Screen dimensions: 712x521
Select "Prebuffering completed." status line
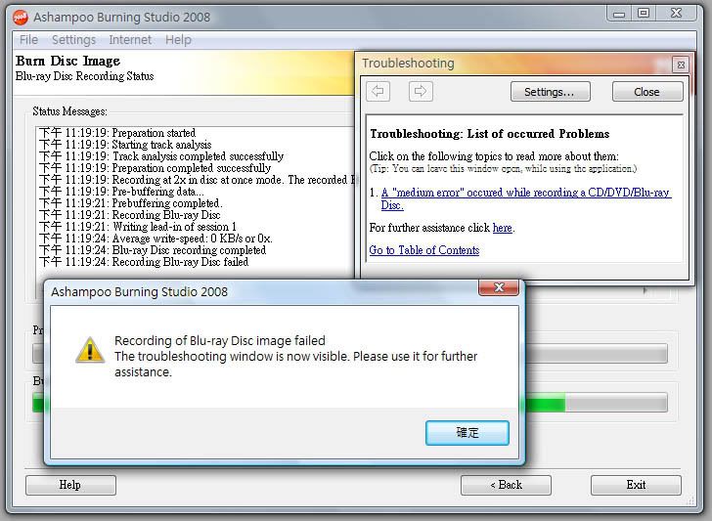tap(131, 203)
